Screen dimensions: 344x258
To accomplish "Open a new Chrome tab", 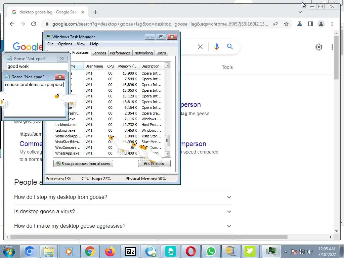I will click(95, 12).
